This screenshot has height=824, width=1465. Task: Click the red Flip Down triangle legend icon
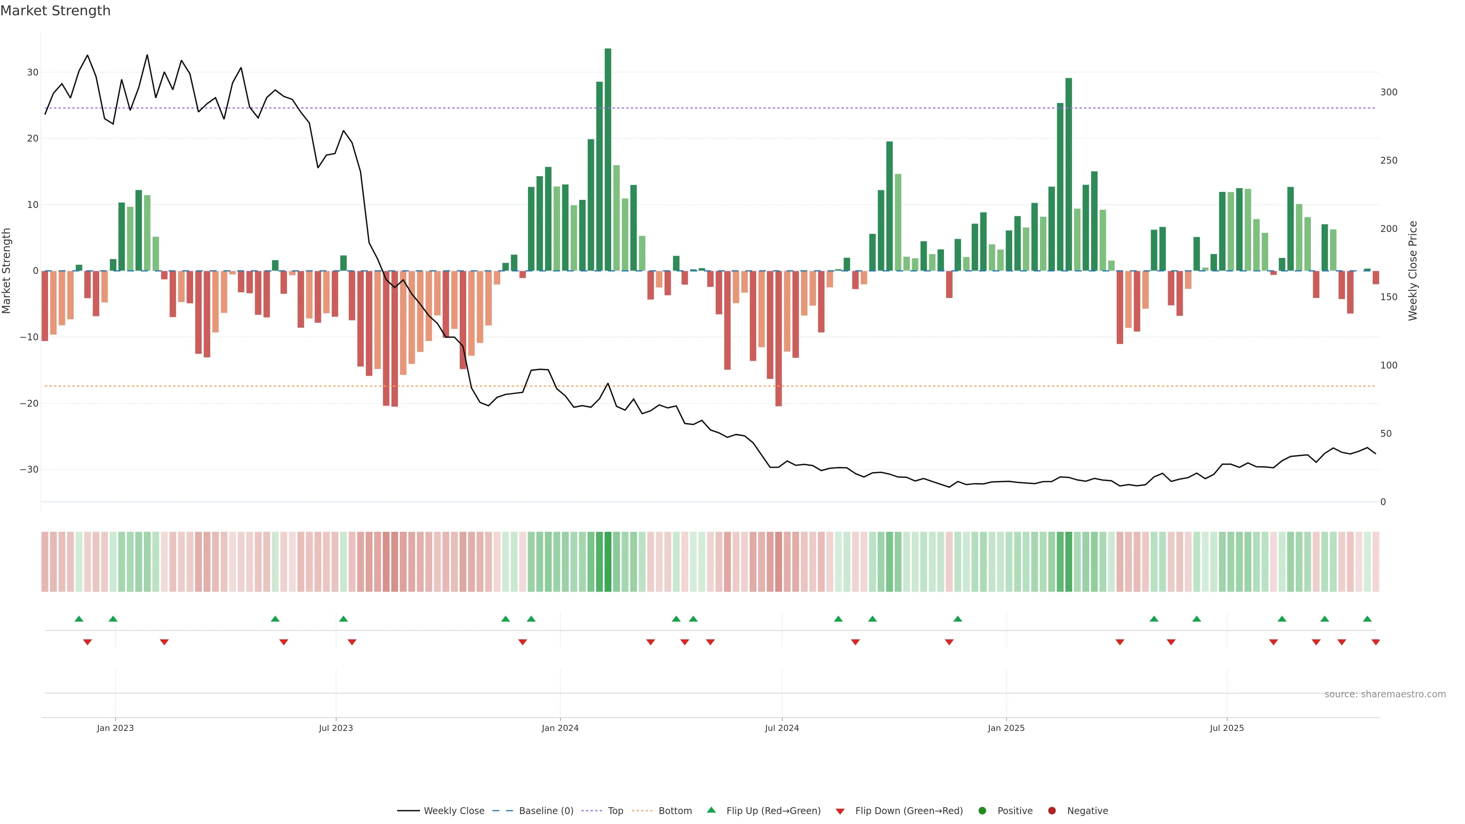pos(840,811)
